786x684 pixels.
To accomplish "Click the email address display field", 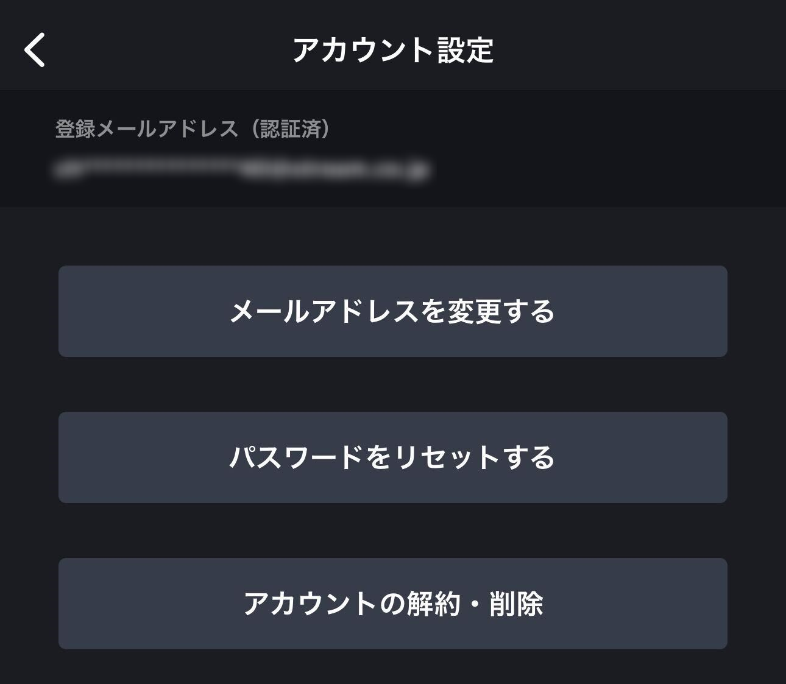I will coord(241,169).
